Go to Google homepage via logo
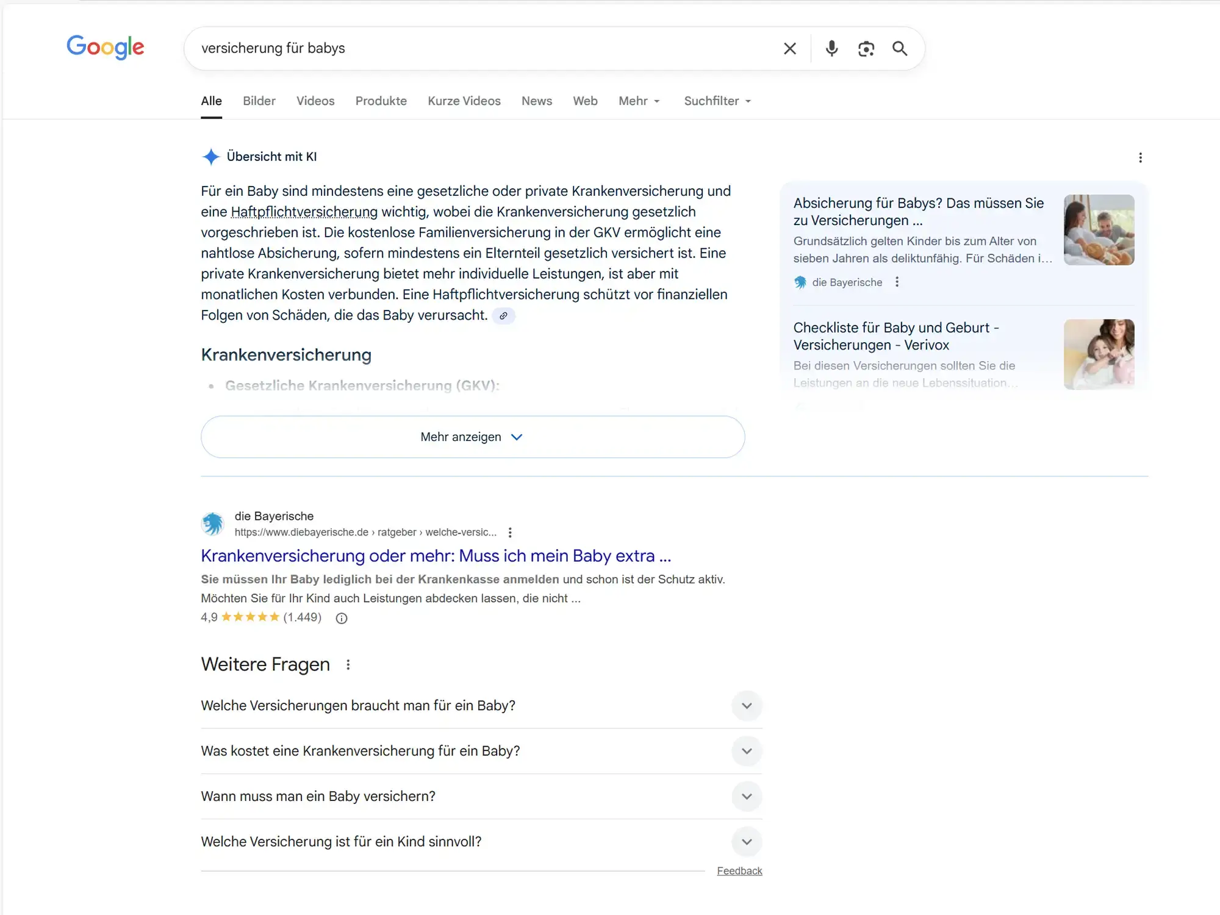 tap(106, 47)
